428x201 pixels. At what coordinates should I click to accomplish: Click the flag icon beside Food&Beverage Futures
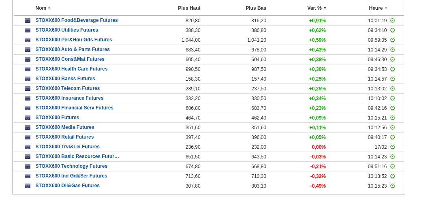[28, 21]
